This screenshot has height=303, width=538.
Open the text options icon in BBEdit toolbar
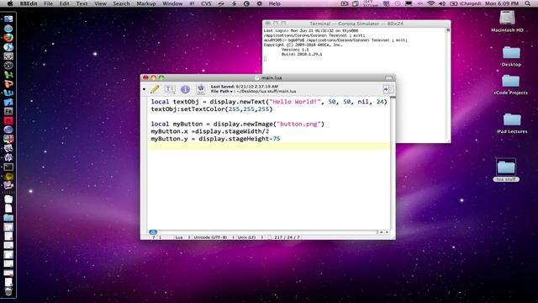[x=170, y=89]
